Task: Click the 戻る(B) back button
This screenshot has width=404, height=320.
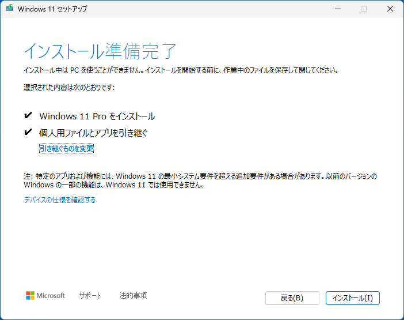Action: pyautogui.click(x=292, y=298)
